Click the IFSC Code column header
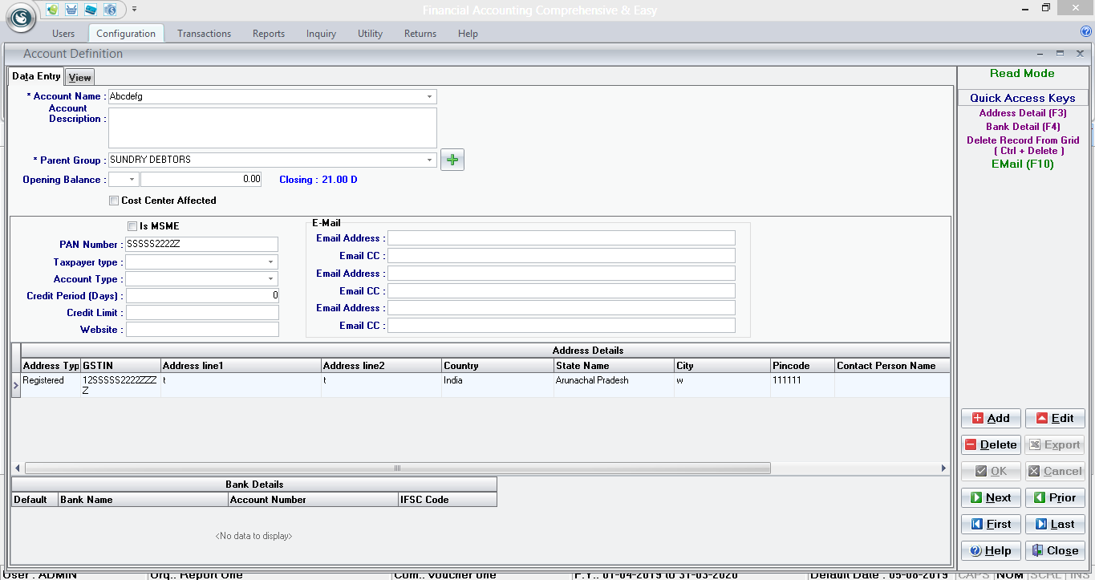Viewport: 1095px width, 580px height. coord(448,500)
